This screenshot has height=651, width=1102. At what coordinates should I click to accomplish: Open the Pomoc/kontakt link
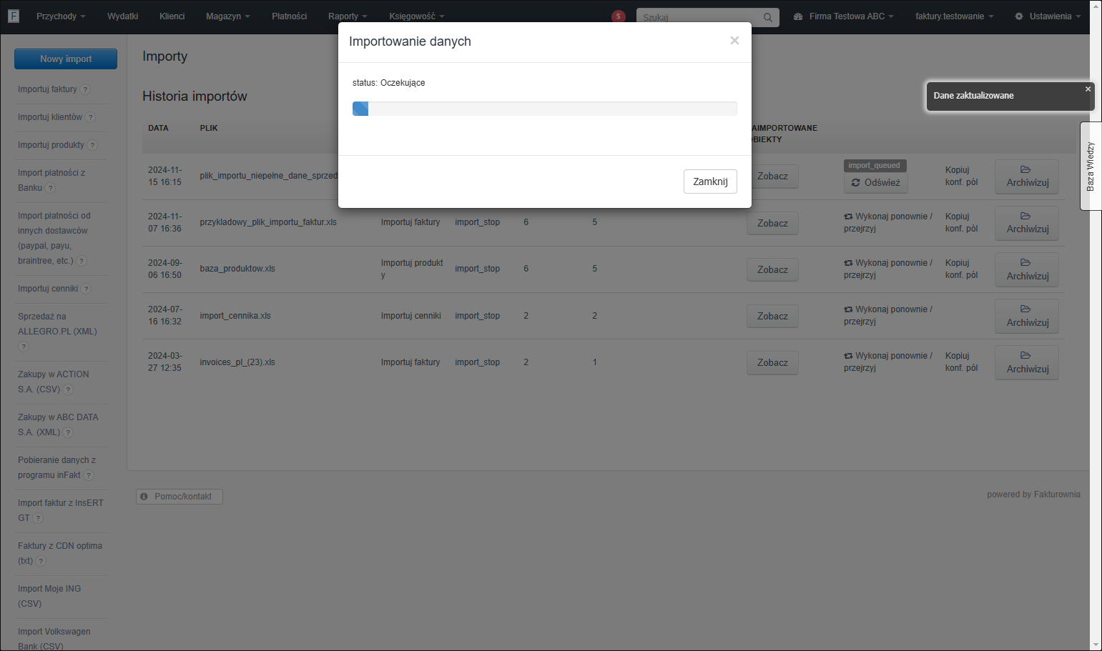click(179, 497)
